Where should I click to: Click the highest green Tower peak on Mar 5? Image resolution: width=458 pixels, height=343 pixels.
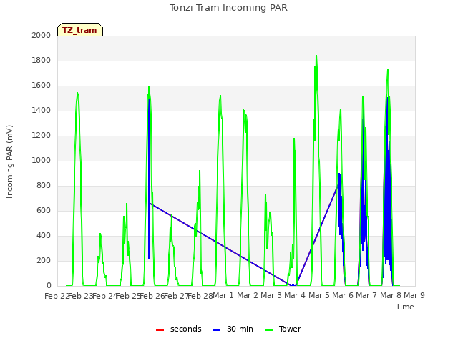pyautogui.click(x=316, y=56)
